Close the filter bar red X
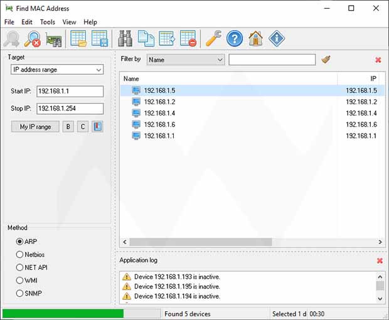The width and height of the screenshot is (389, 320). [x=378, y=60]
